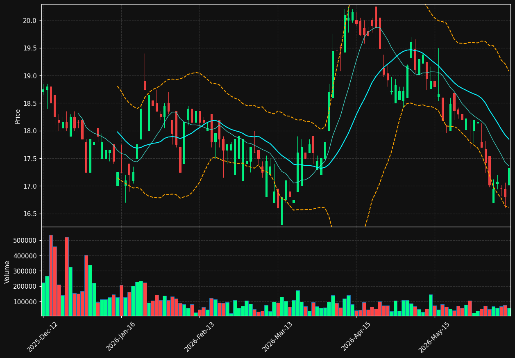Click the Volume axis title

[7, 272]
